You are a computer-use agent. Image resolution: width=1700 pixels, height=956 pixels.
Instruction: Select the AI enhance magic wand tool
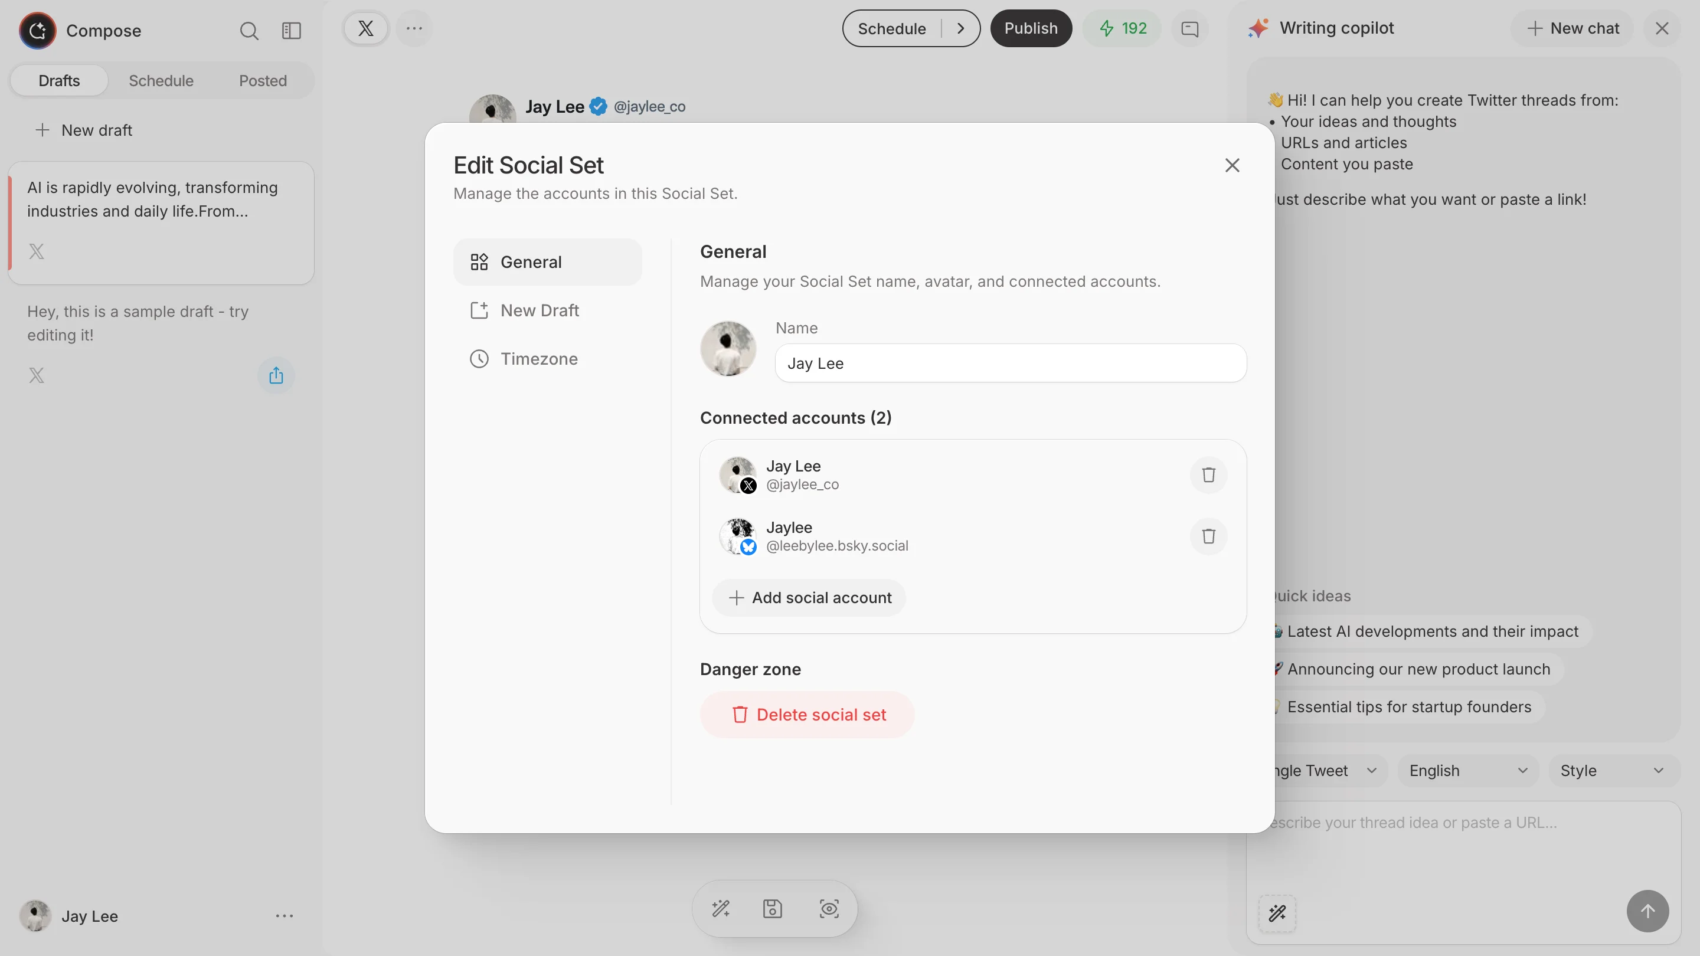tap(721, 909)
